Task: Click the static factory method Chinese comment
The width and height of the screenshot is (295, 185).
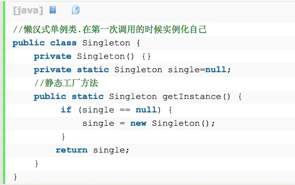Action: 66,83
